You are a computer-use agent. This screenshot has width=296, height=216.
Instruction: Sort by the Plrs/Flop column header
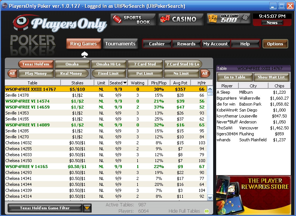[x=159, y=83]
